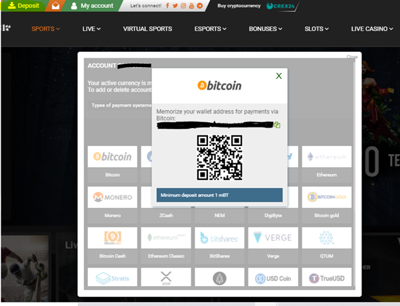Click the bitcoin logo in popup

pos(219,86)
